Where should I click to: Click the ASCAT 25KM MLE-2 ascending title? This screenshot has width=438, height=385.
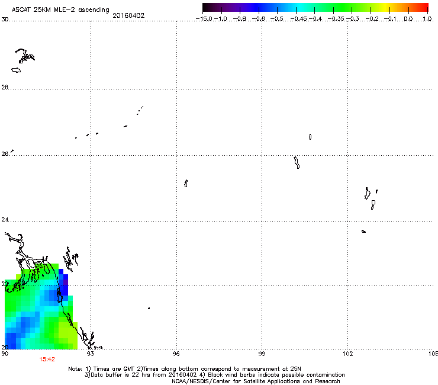pos(60,9)
